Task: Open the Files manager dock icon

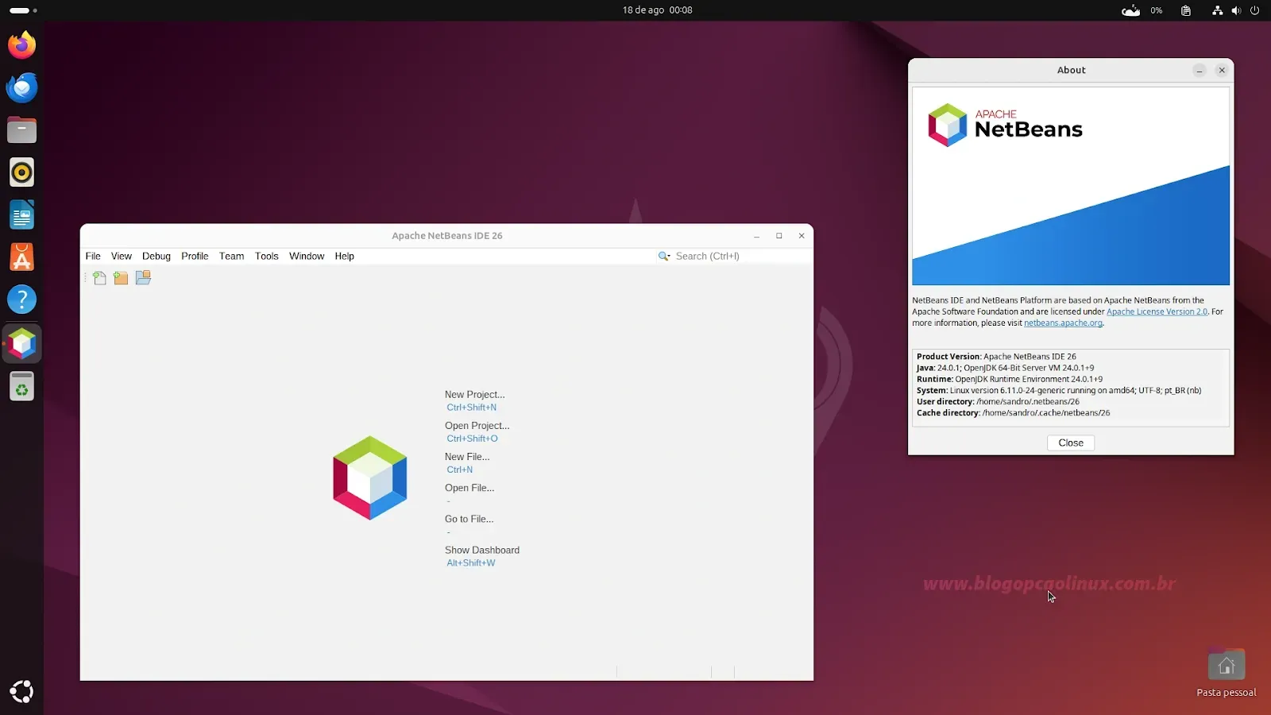Action: point(22,129)
